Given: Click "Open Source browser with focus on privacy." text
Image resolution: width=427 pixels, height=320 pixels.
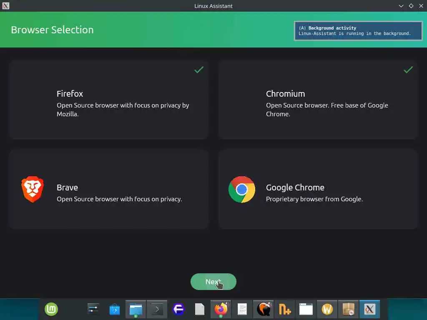Looking at the screenshot, I should click(x=119, y=199).
